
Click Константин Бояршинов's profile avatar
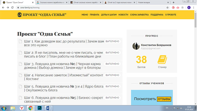point(136,46)
